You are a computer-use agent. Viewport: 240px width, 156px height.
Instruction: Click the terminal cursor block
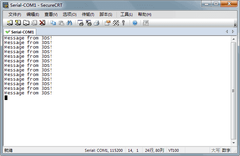tap(6, 98)
